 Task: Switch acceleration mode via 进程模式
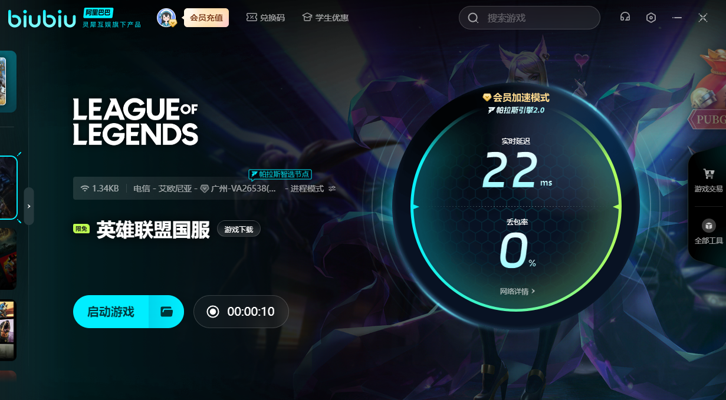coord(307,189)
